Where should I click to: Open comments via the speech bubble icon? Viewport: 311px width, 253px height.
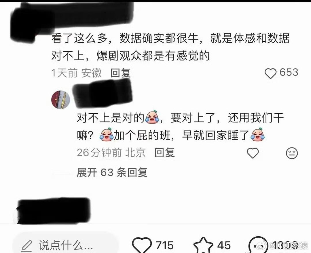(x=258, y=245)
